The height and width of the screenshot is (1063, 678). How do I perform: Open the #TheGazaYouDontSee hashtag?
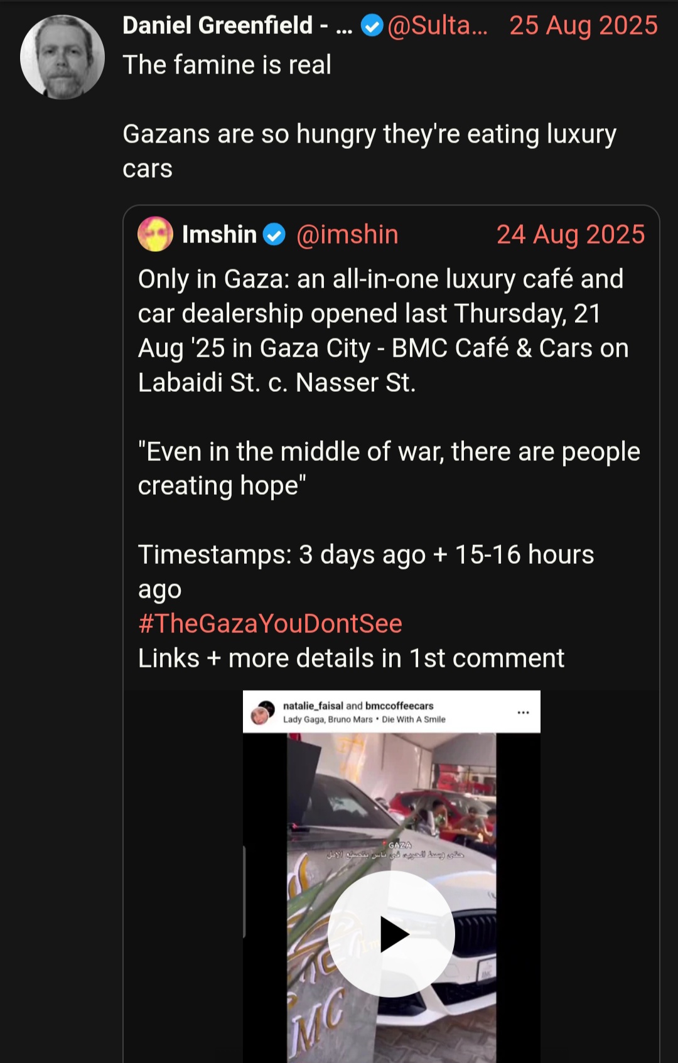pyautogui.click(x=270, y=623)
